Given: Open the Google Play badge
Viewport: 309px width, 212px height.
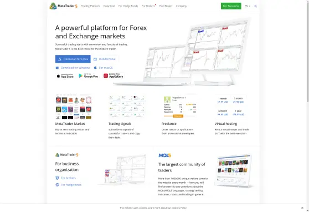Looking at the screenshot, I should (89, 76).
